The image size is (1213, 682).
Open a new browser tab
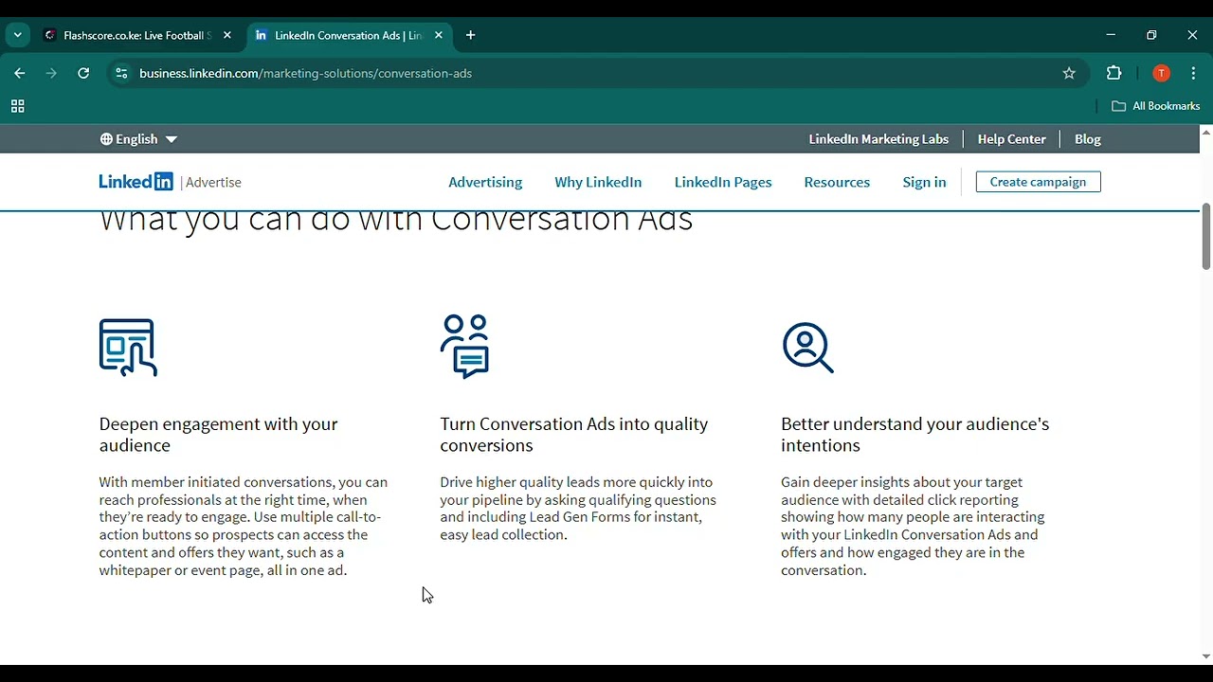[x=471, y=35]
